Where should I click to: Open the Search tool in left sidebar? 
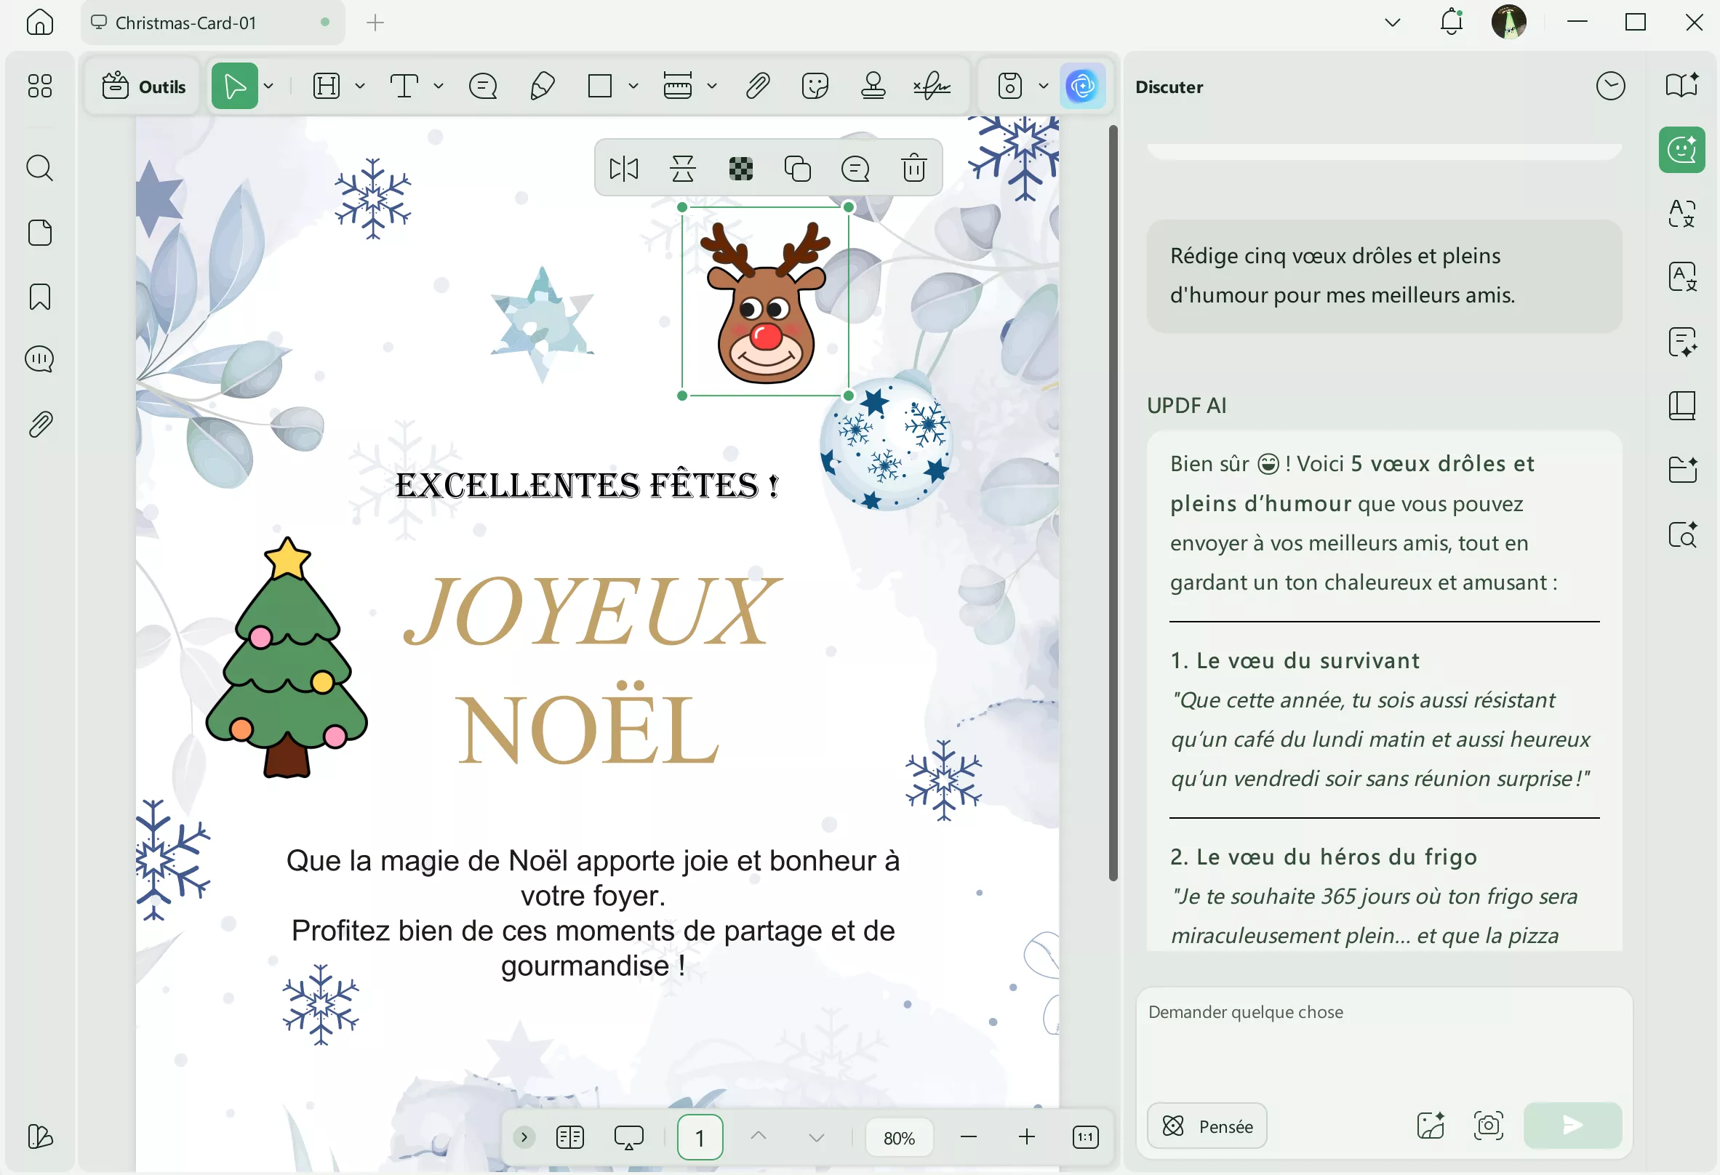39,168
